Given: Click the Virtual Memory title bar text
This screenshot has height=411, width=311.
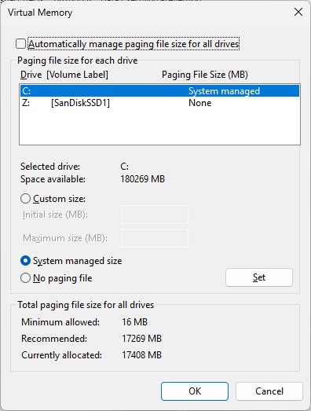Looking at the screenshot, I should [40, 13].
